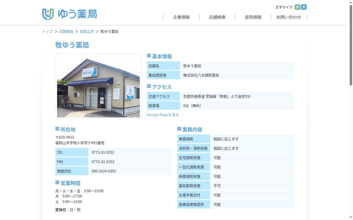Click the アクセス section heading
This screenshot has height=220, width=353.
pyautogui.click(x=159, y=87)
